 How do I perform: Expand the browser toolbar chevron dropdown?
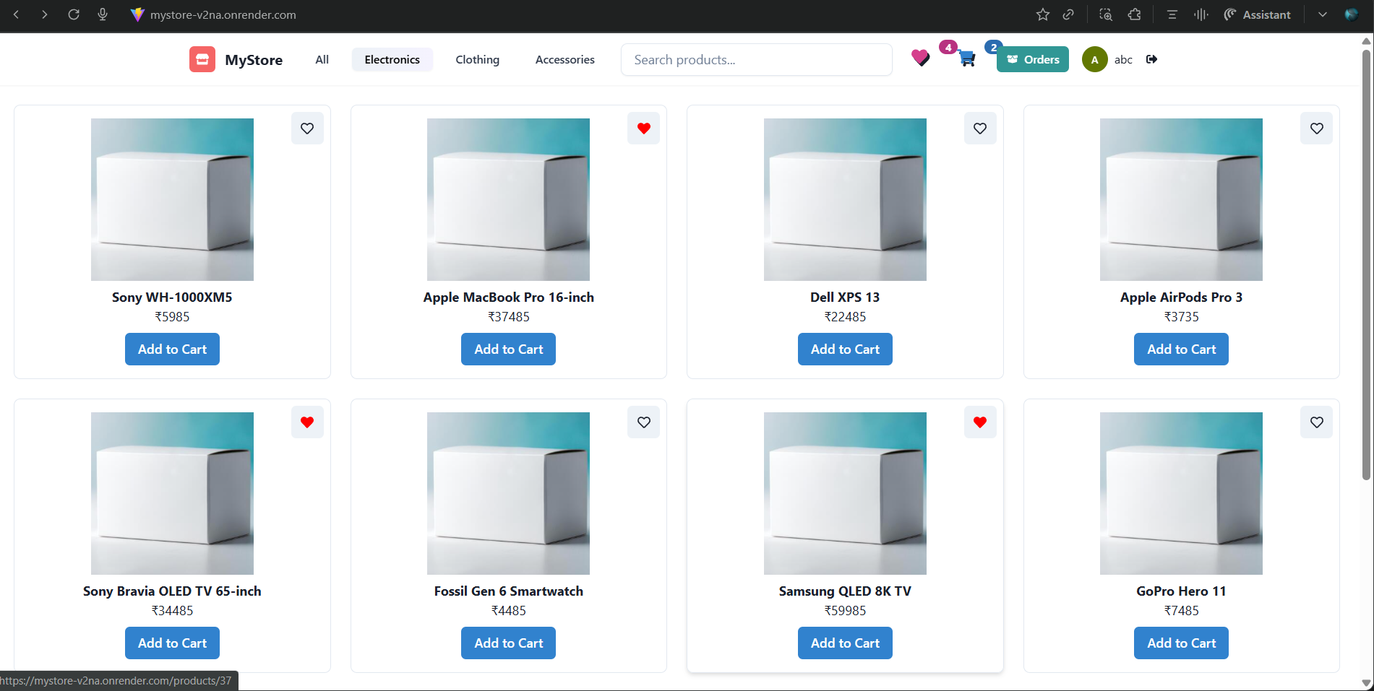coord(1323,14)
